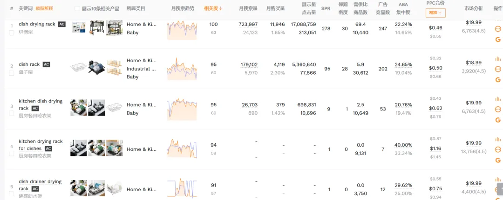Click 市场分析 column header
Viewport: 503px width, 200px height.
pos(474,9)
